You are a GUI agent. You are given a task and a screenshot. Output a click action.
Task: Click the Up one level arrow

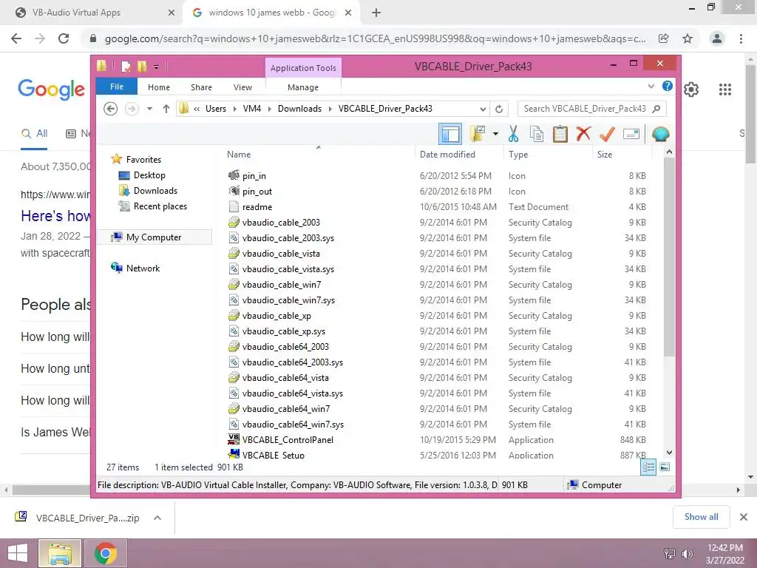pyautogui.click(x=166, y=109)
